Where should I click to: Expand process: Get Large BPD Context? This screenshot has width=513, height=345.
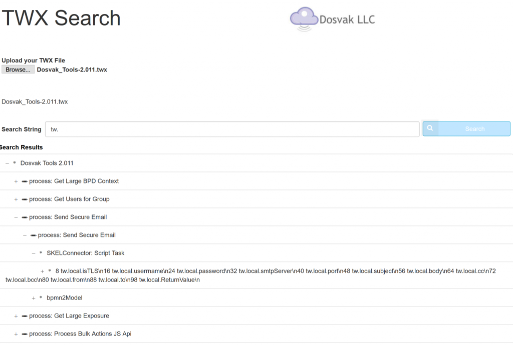pos(16,181)
